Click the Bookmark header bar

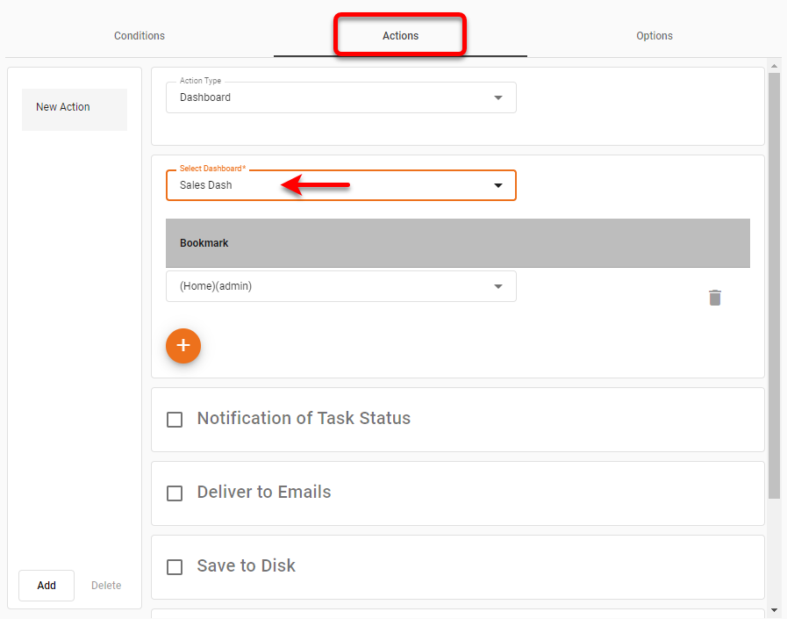click(x=457, y=242)
